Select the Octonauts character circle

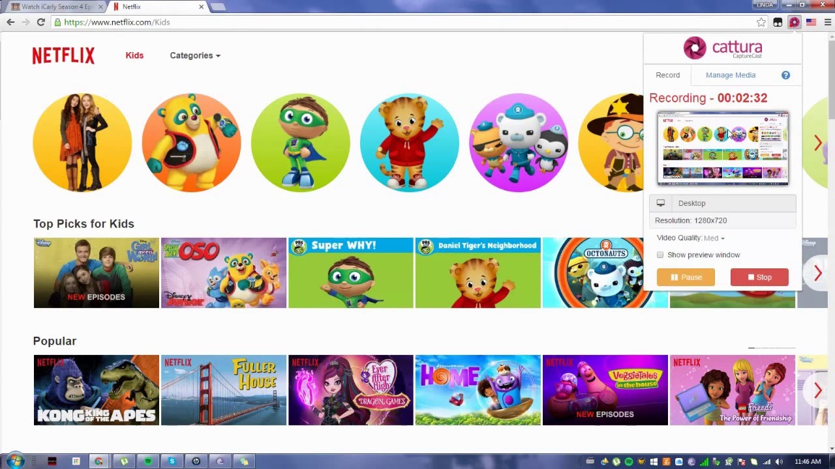pos(518,143)
